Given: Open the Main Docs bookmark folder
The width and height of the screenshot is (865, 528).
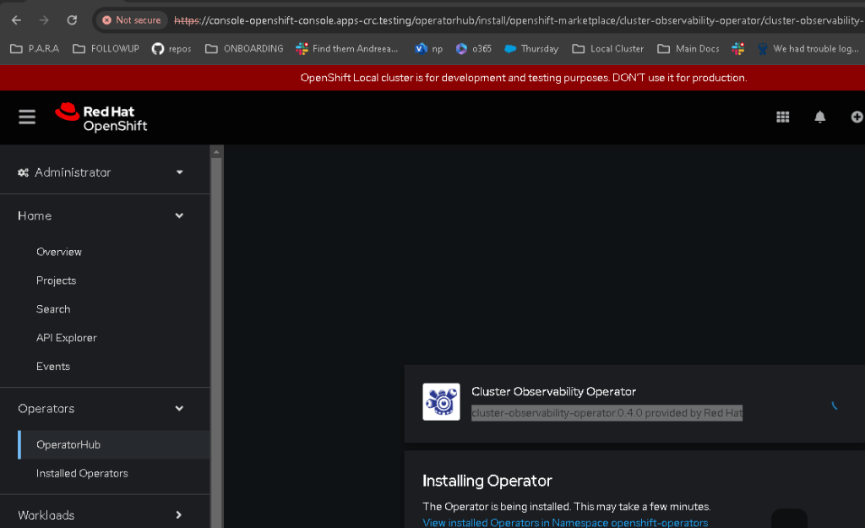Looking at the screenshot, I should [x=688, y=48].
